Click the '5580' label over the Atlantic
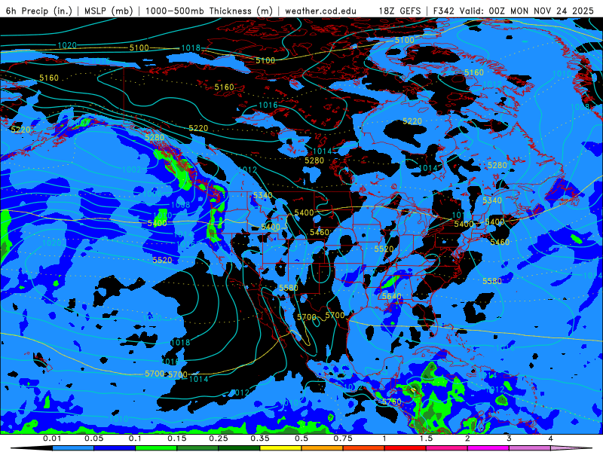603x452 pixels. 492,281
